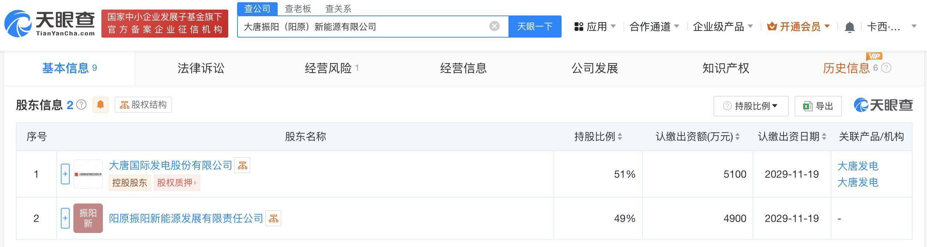The height and width of the screenshot is (247, 927).
Task: Expand the 开通会员 menu
Action: pos(798,27)
